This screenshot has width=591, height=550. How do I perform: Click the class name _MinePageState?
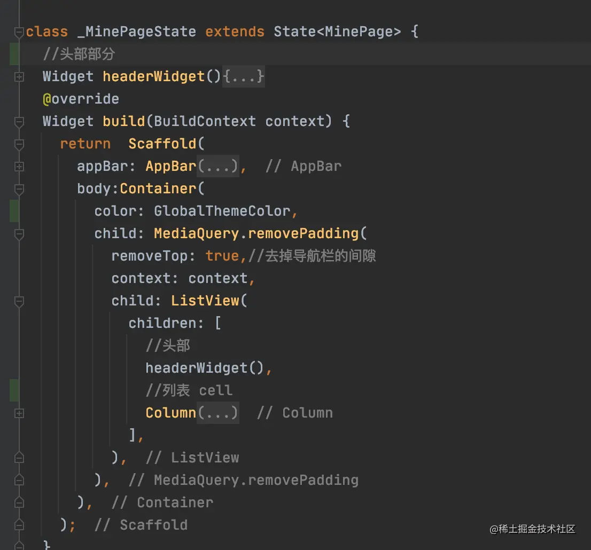point(137,32)
